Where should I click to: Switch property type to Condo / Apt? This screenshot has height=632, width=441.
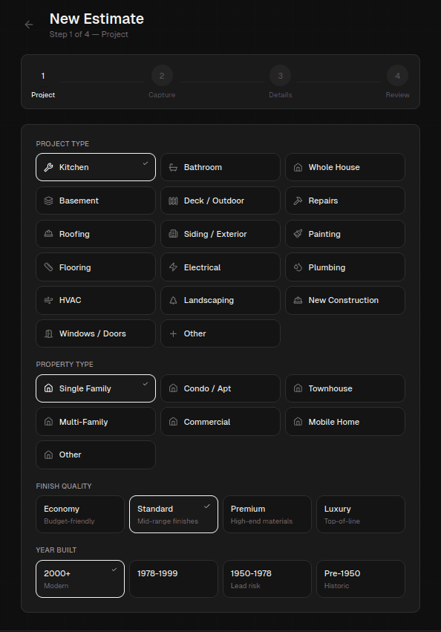click(x=220, y=388)
